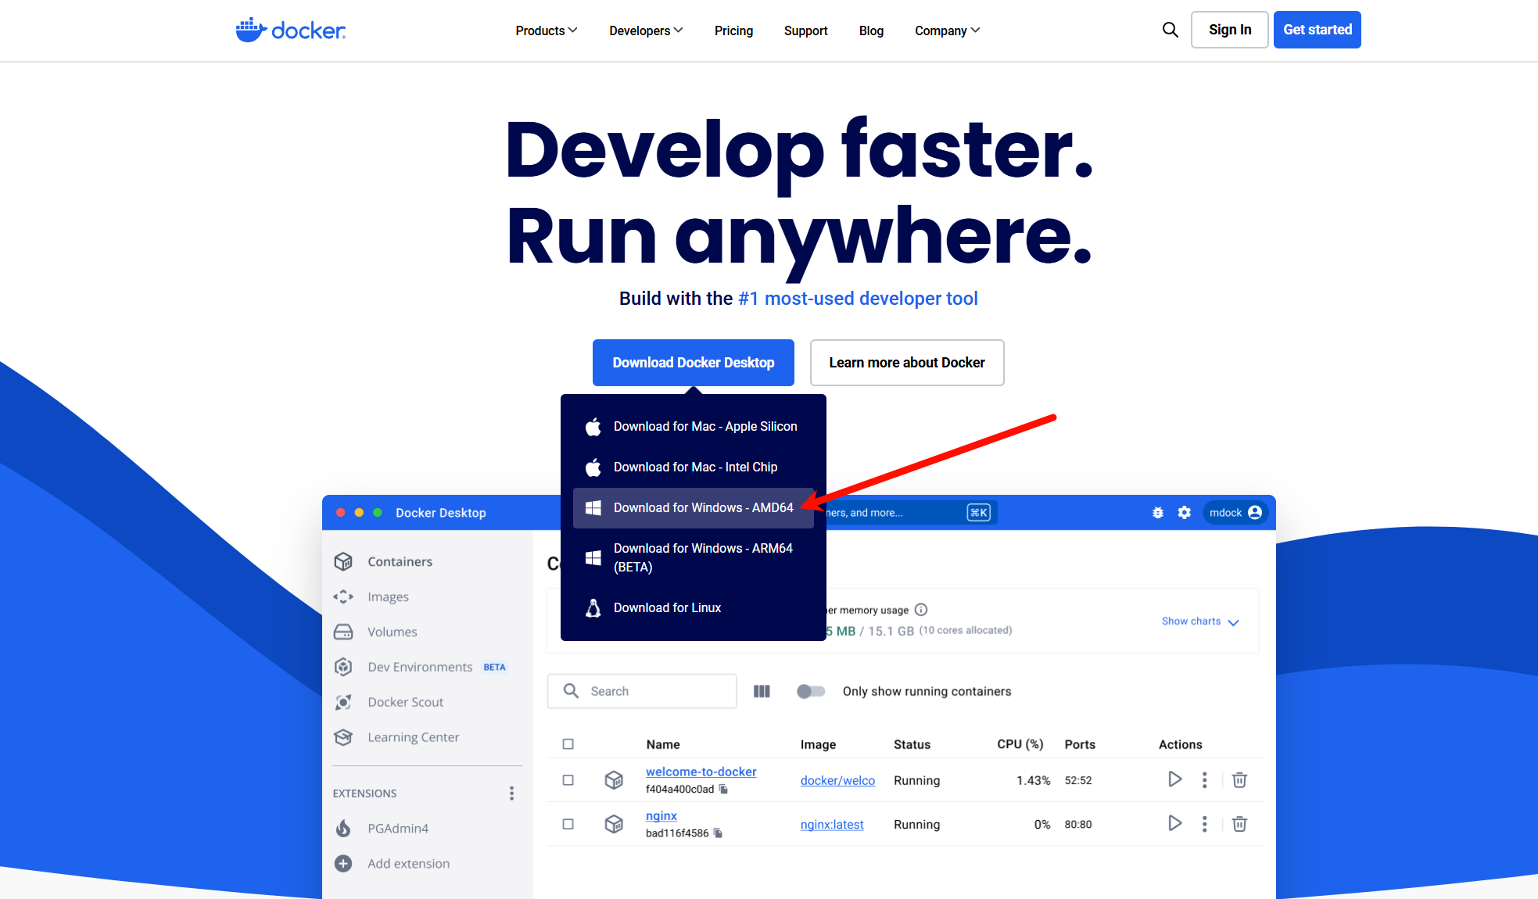1538x899 pixels.
Task: Click the PGAdmin4 extension icon
Action: 343,829
